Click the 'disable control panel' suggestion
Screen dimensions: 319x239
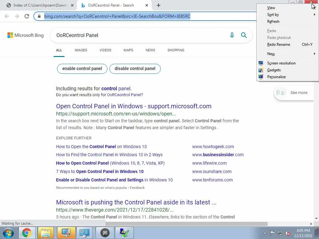pyautogui.click(x=135, y=69)
